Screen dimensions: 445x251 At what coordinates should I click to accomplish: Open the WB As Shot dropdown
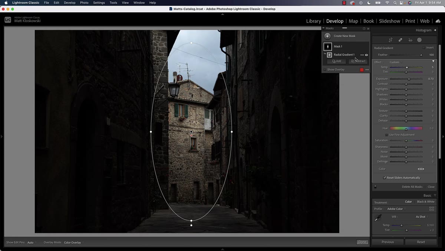(422, 217)
